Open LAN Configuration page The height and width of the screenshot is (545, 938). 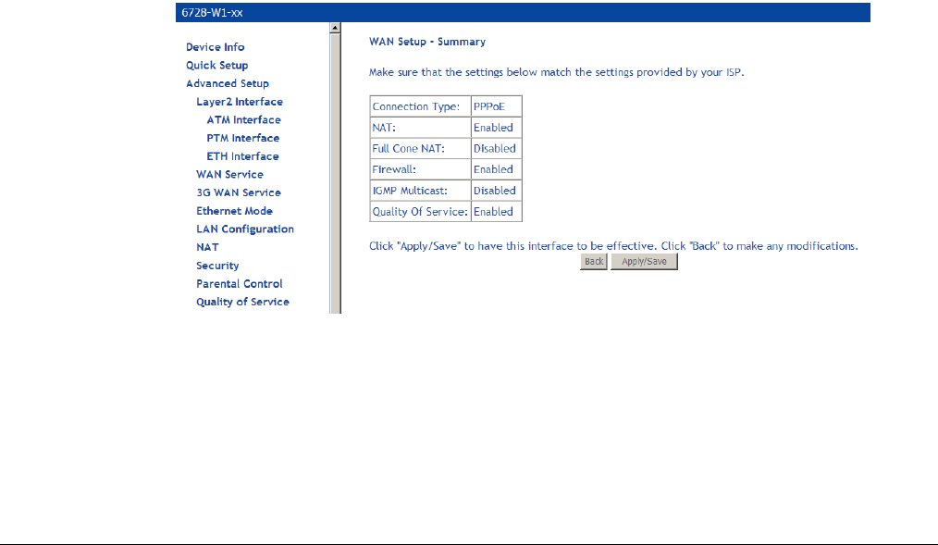click(x=245, y=229)
